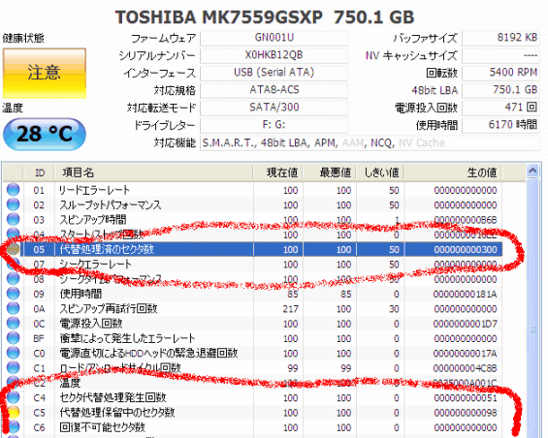Select the status icon for row C6
The height and width of the screenshot is (438, 548).
click(13, 427)
